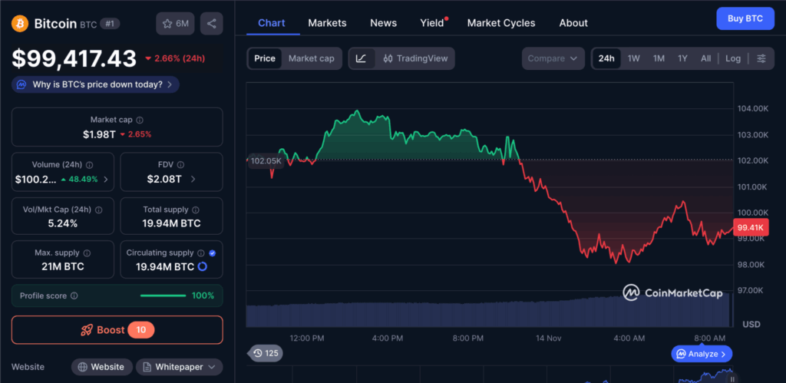Select the 1W time range
Screen dimensions: 786x383
633,58
